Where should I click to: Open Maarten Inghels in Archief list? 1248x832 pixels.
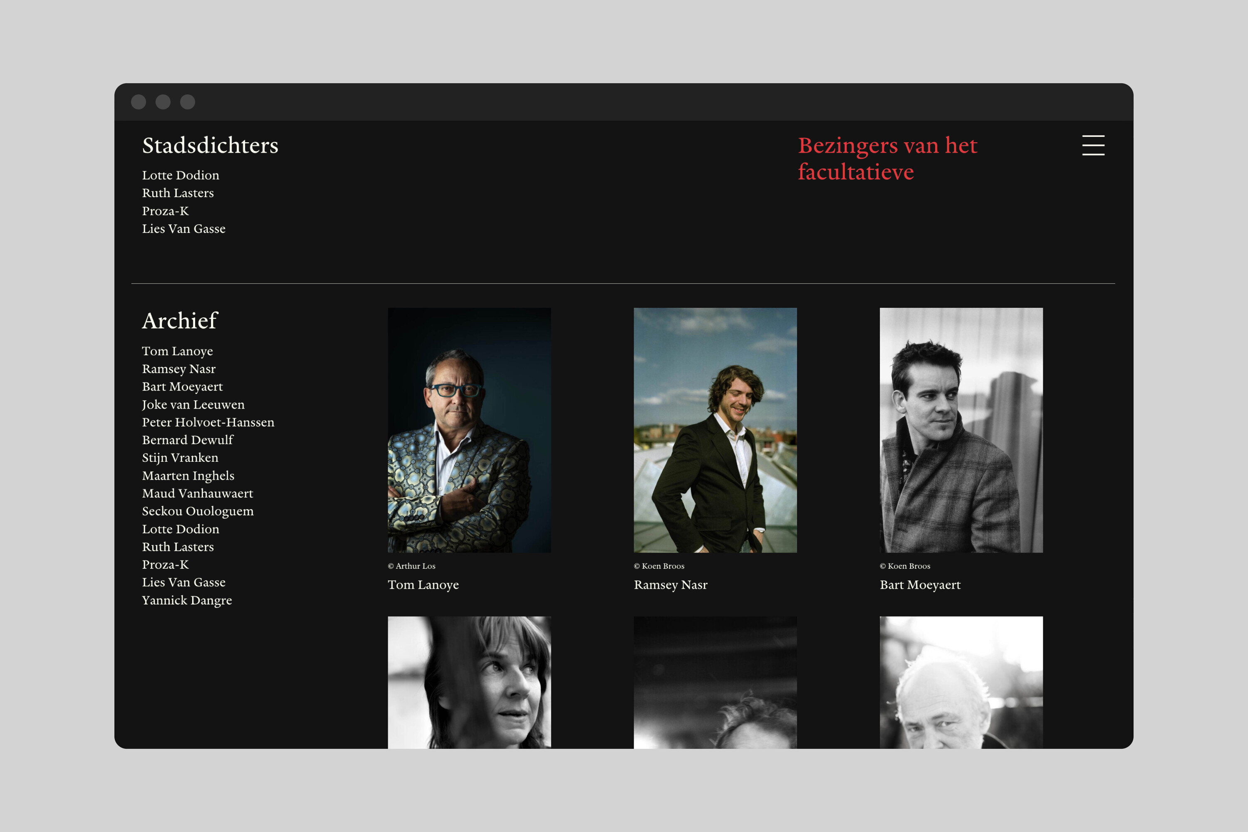tap(188, 476)
